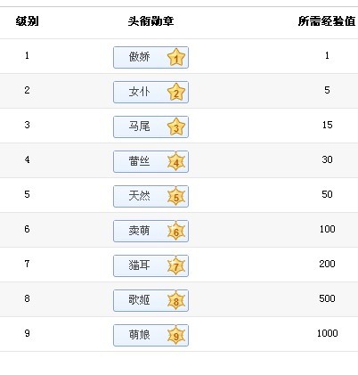Select the 马尾 title text
This screenshot has width=358, height=375.
pos(139,126)
